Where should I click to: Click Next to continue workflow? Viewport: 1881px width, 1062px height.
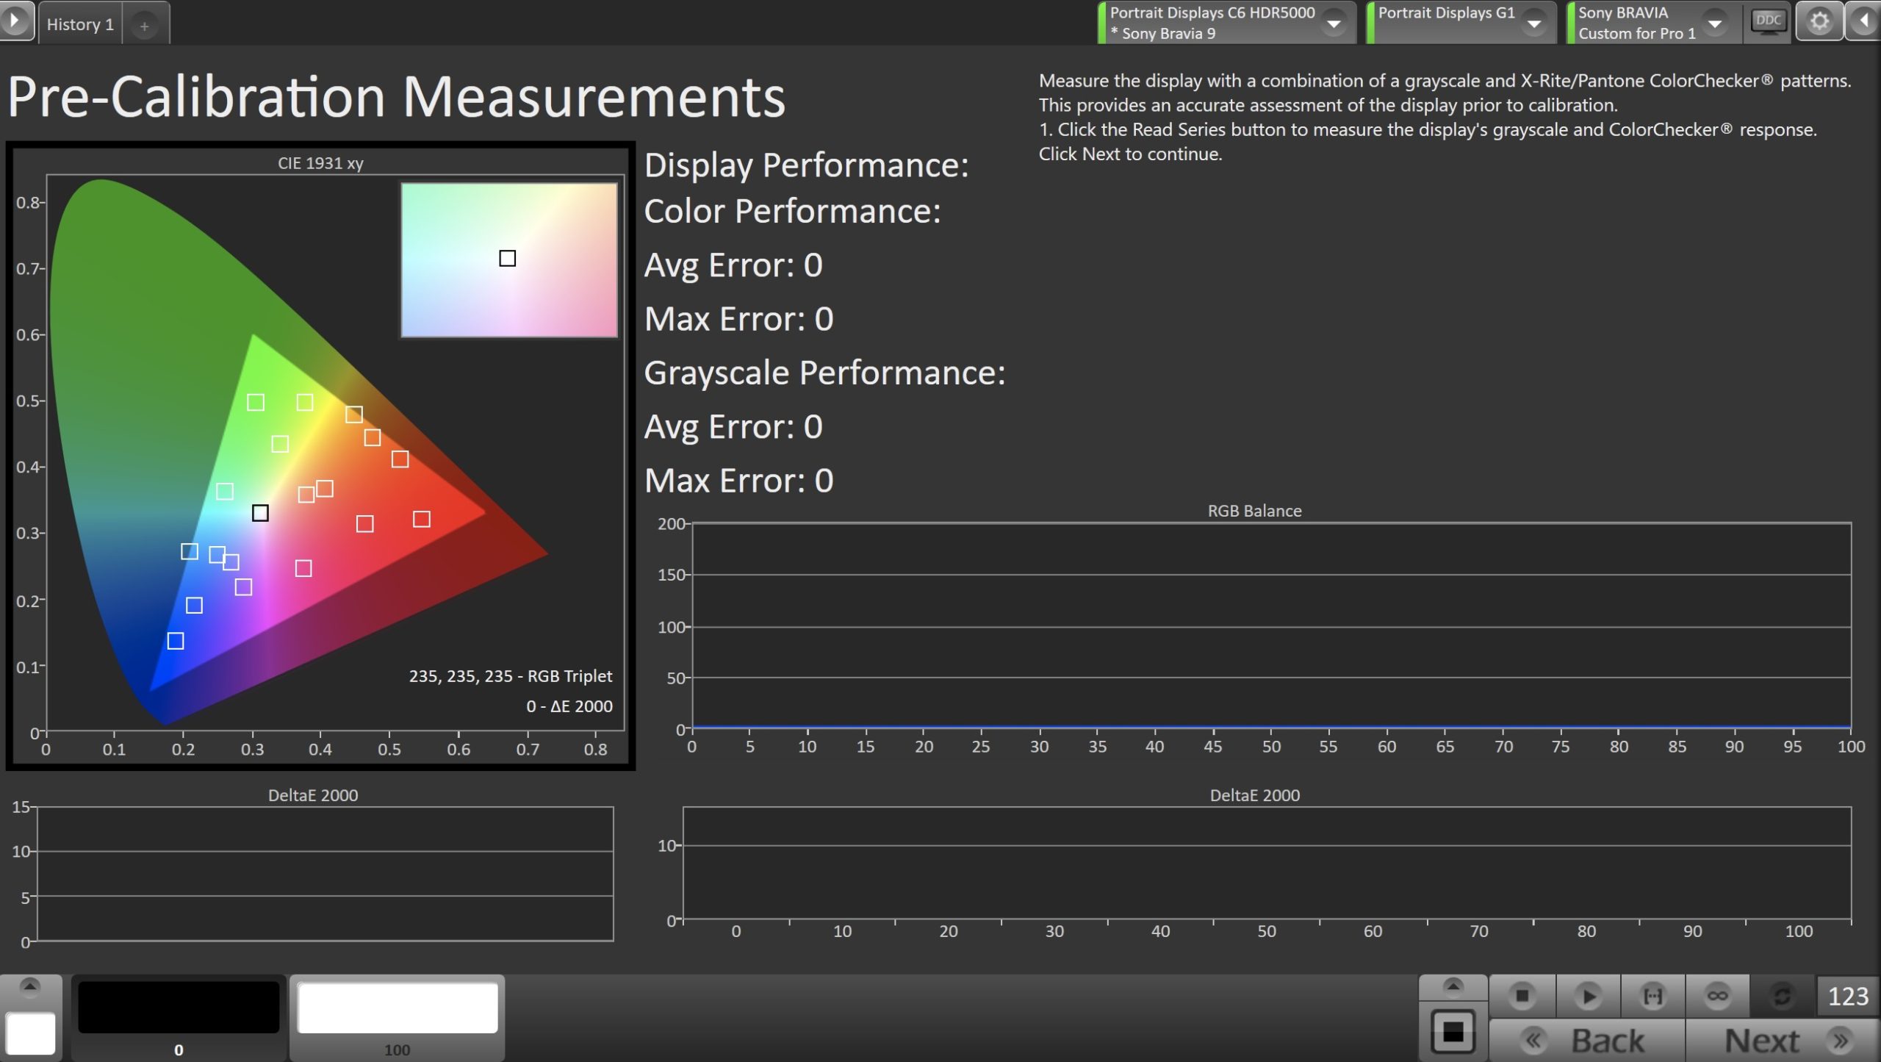1783,1041
